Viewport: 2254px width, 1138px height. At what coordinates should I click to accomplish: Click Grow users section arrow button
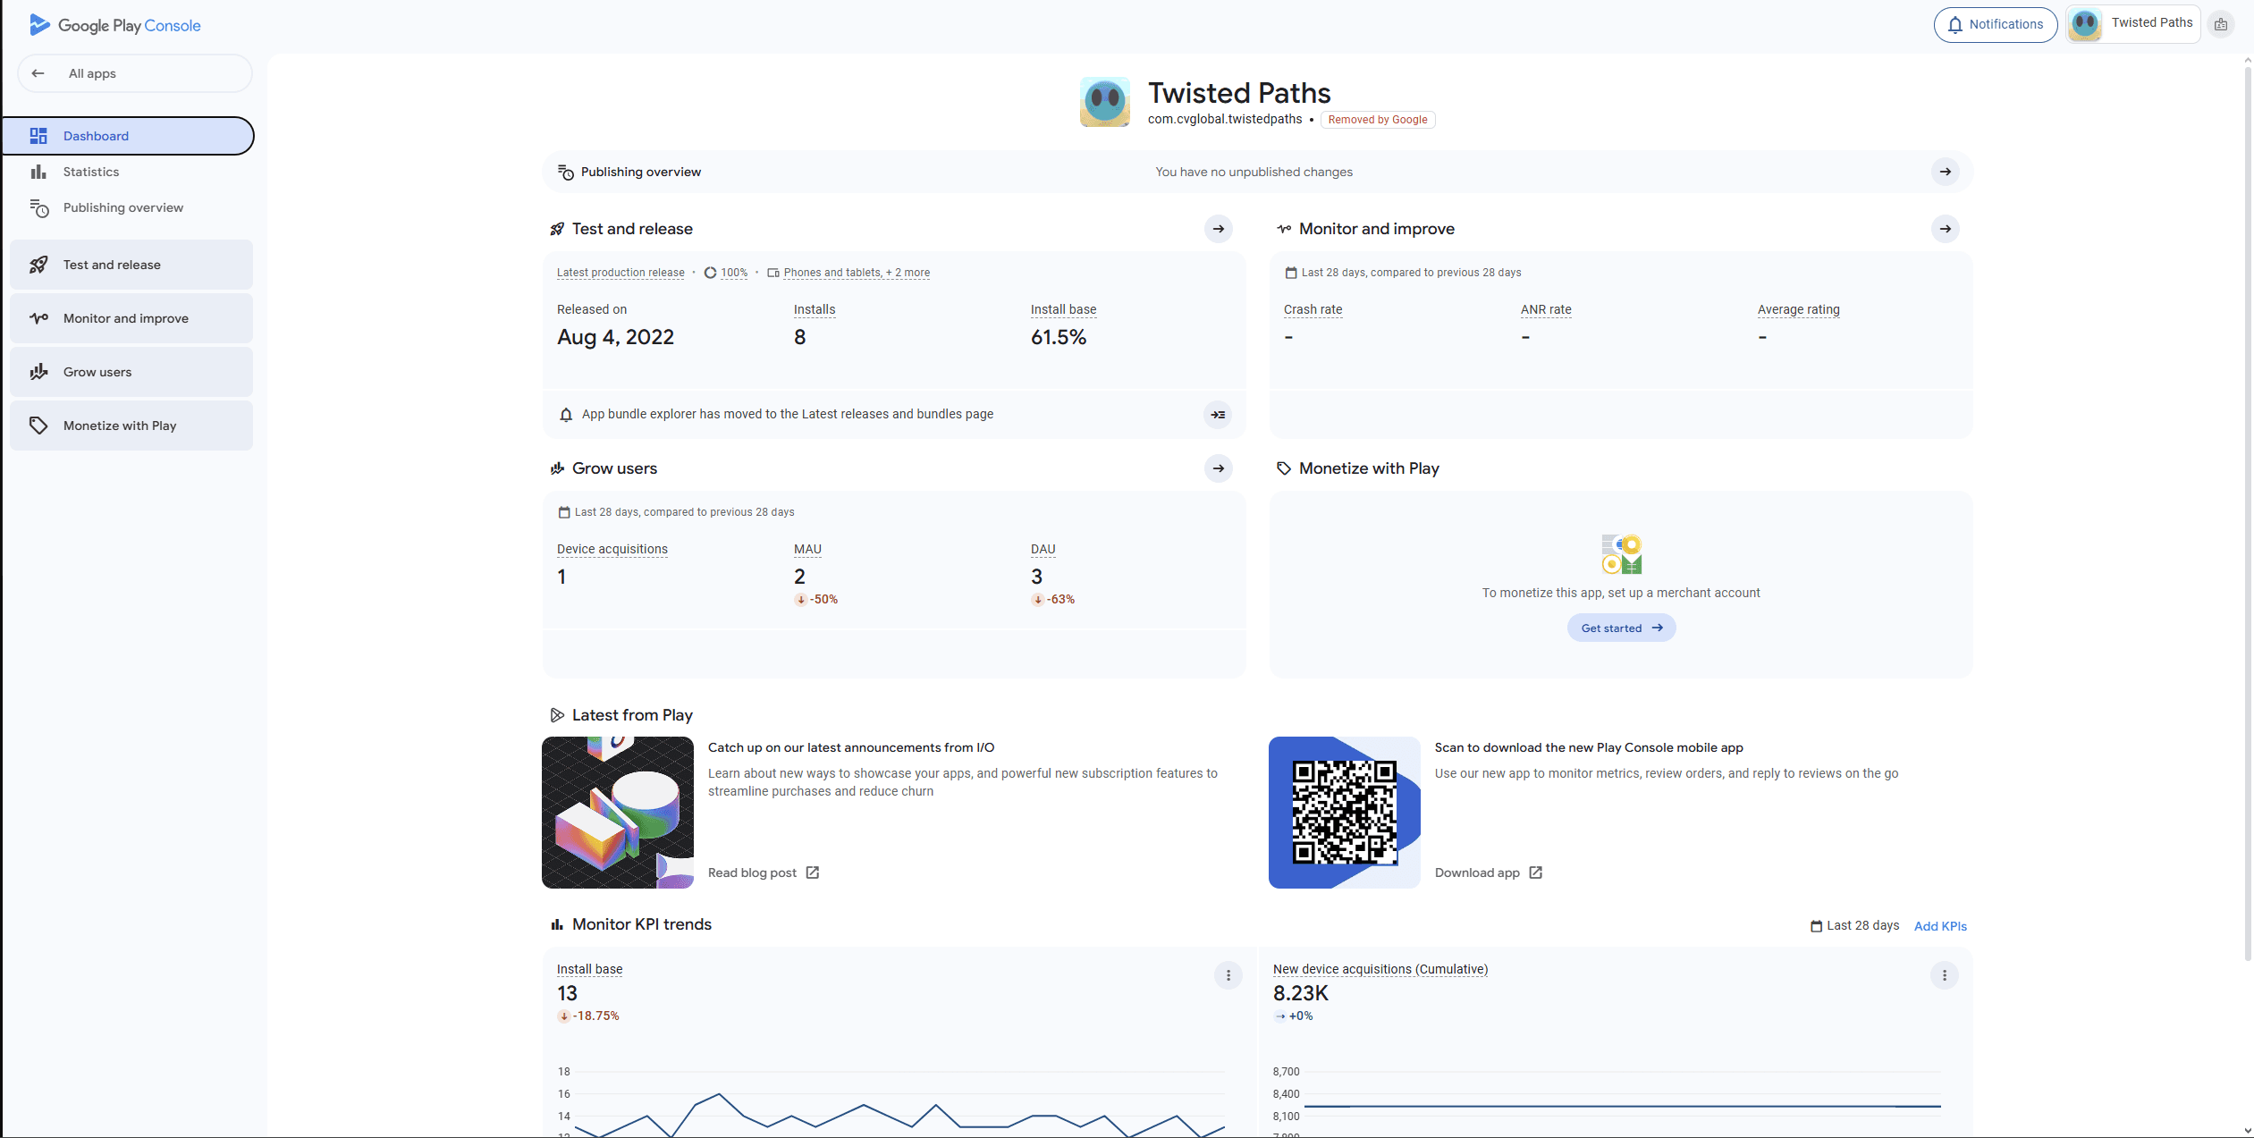tap(1218, 468)
